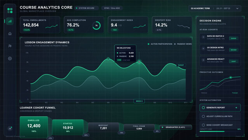Click the System Secure status pill
Screen dimensions: 248x140
87,8
